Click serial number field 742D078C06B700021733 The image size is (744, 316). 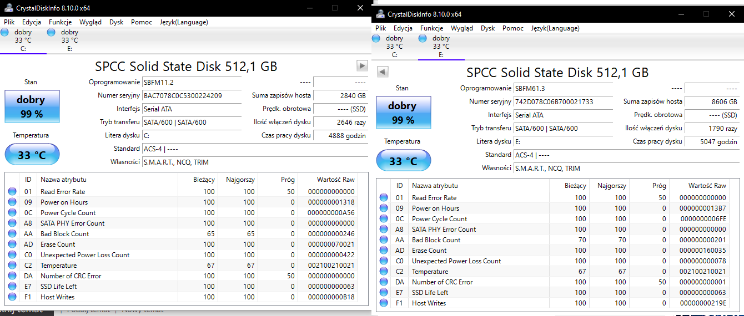[x=563, y=102]
